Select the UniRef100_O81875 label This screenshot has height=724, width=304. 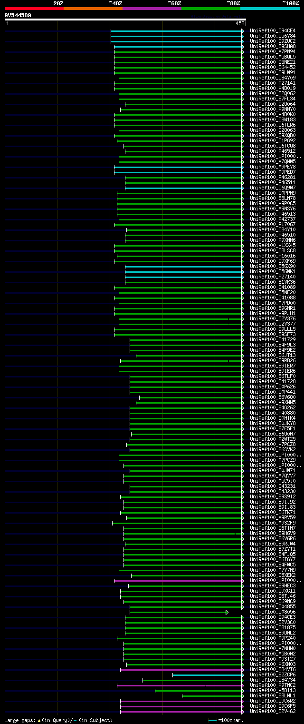273,628
